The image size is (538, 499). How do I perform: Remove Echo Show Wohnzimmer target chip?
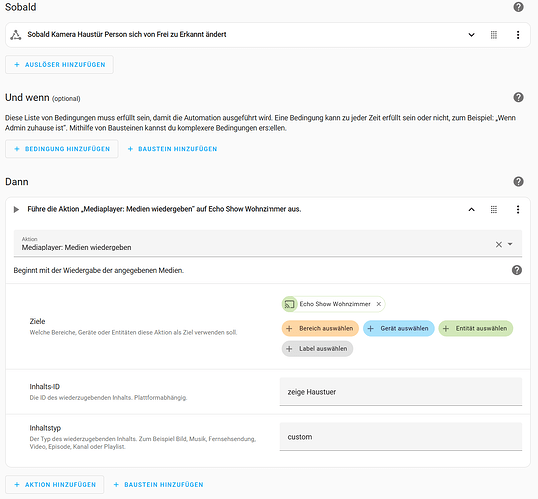(379, 304)
